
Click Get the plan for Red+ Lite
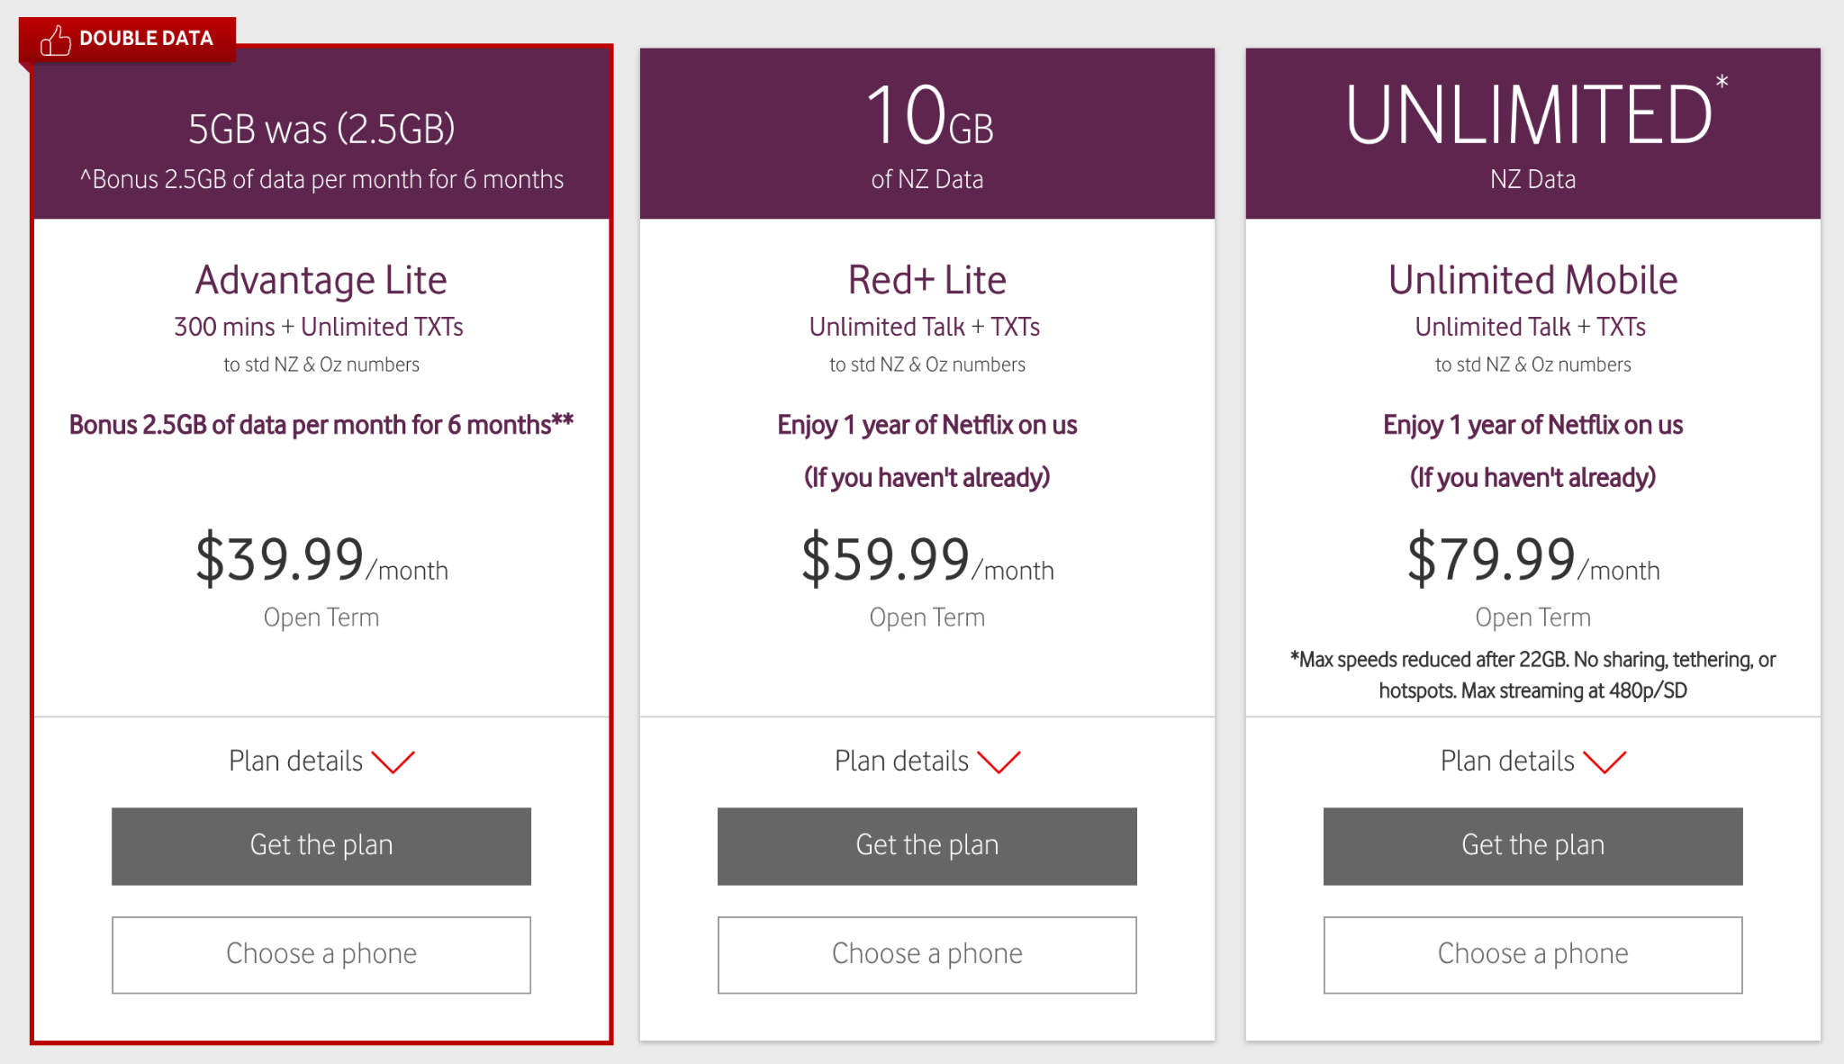pyautogui.click(x=927, y=845)
